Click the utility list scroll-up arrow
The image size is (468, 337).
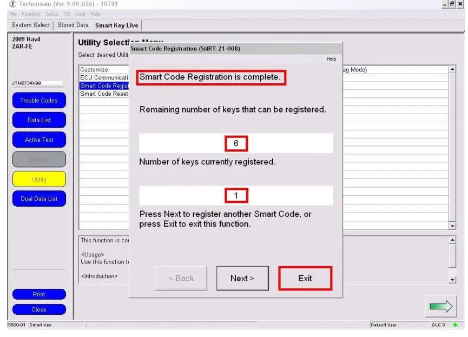(452, 69)
